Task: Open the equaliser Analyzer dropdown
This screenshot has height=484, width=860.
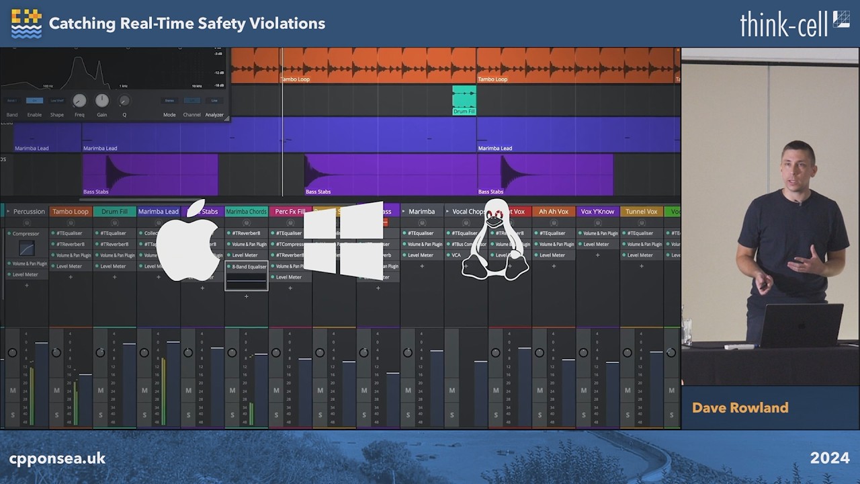Action: pos(214,101)
